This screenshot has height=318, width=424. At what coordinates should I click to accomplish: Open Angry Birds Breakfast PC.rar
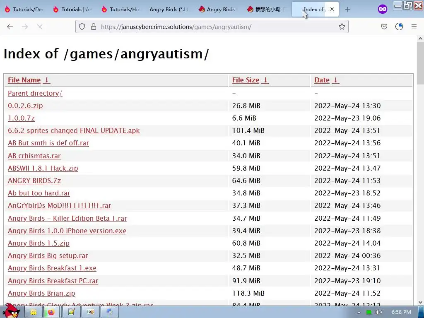point(53,281)
